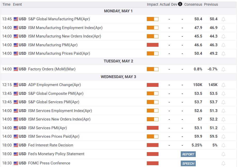Click the Impact column header

tap(152, 4)
